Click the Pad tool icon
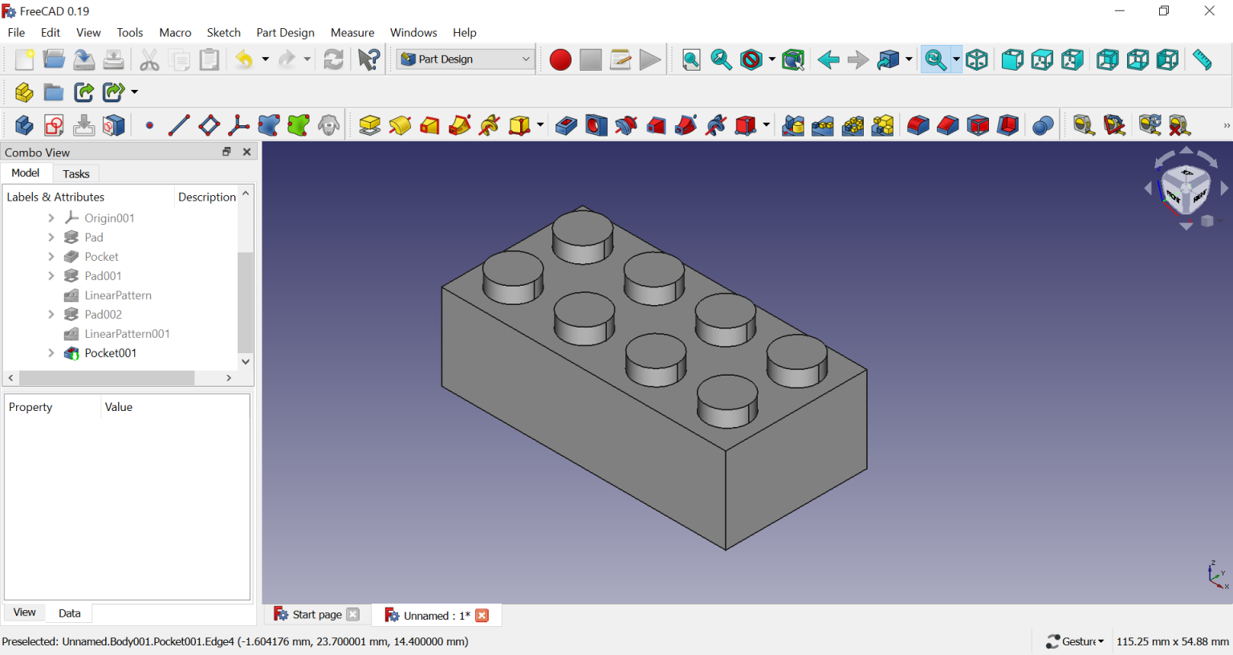This screenshot has width=1233, height=655. [x=369, y=126]
